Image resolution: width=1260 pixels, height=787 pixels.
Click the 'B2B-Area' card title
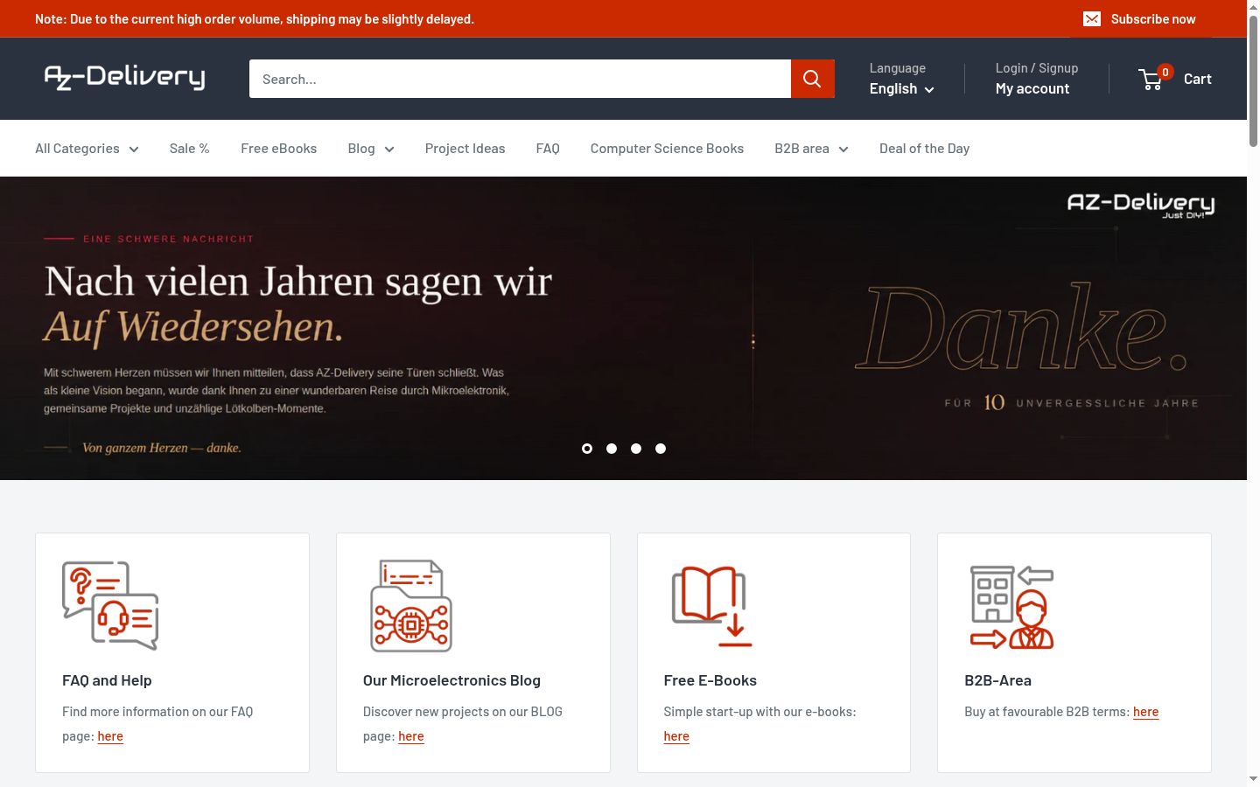click(x=997, y=680)
